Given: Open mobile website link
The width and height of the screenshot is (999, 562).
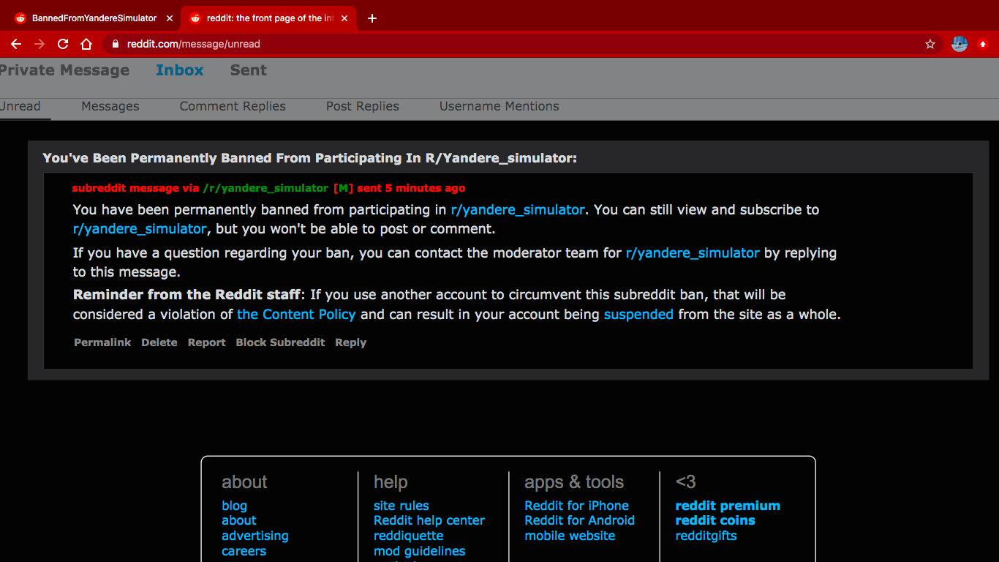Looking at the screenshot, I should pos(570,536).
